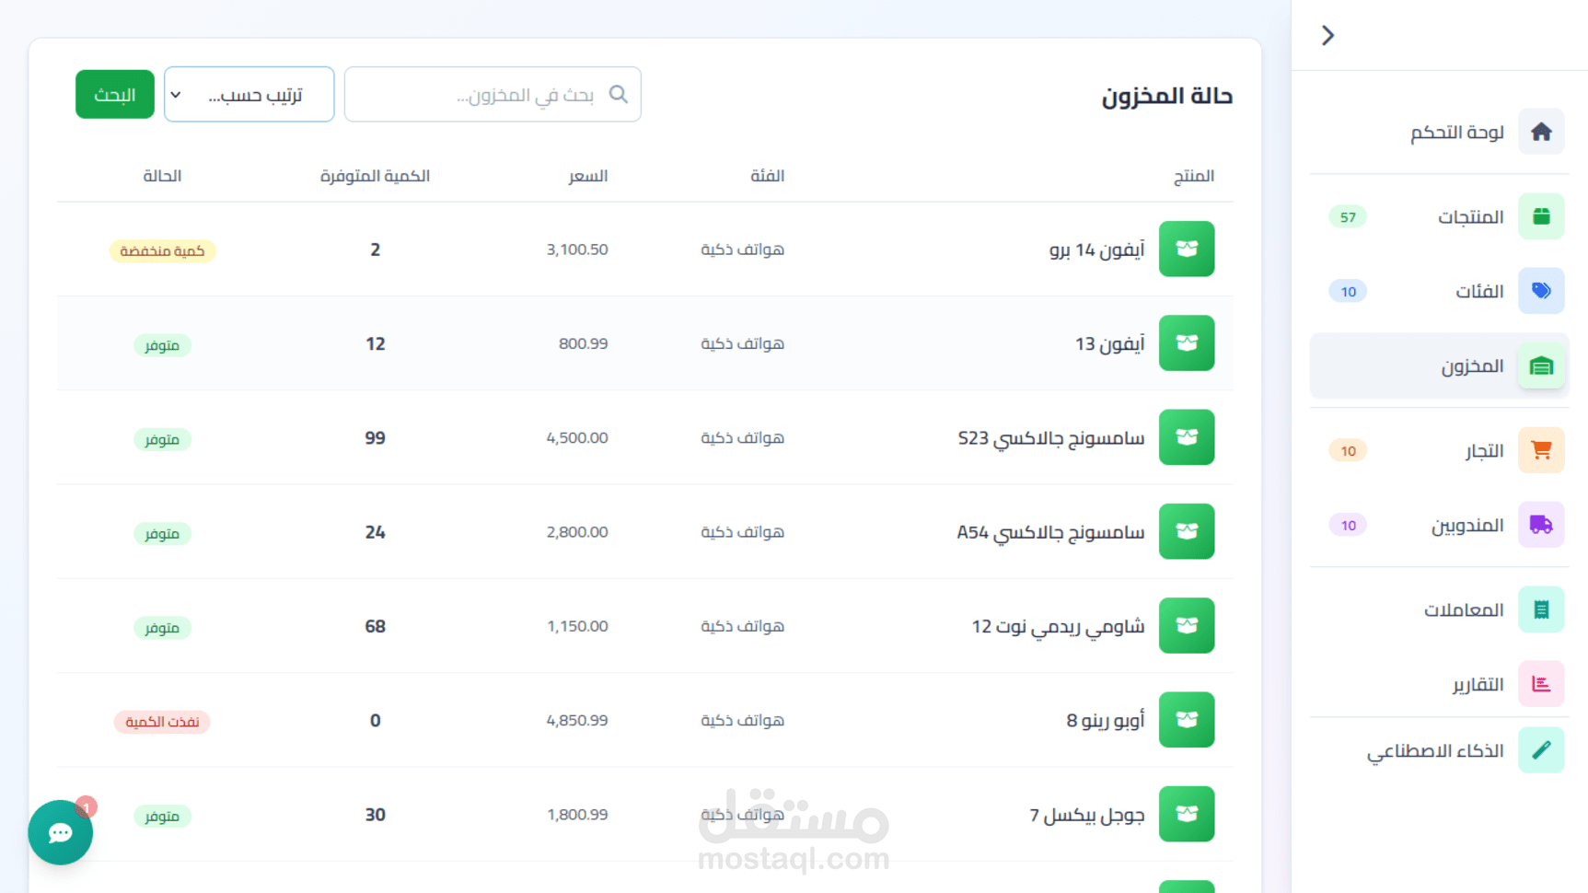This screenshot has width=1588, height=893.
Task: Click the quantity 68 for ريدمي نوت 12
Action: 375,626
